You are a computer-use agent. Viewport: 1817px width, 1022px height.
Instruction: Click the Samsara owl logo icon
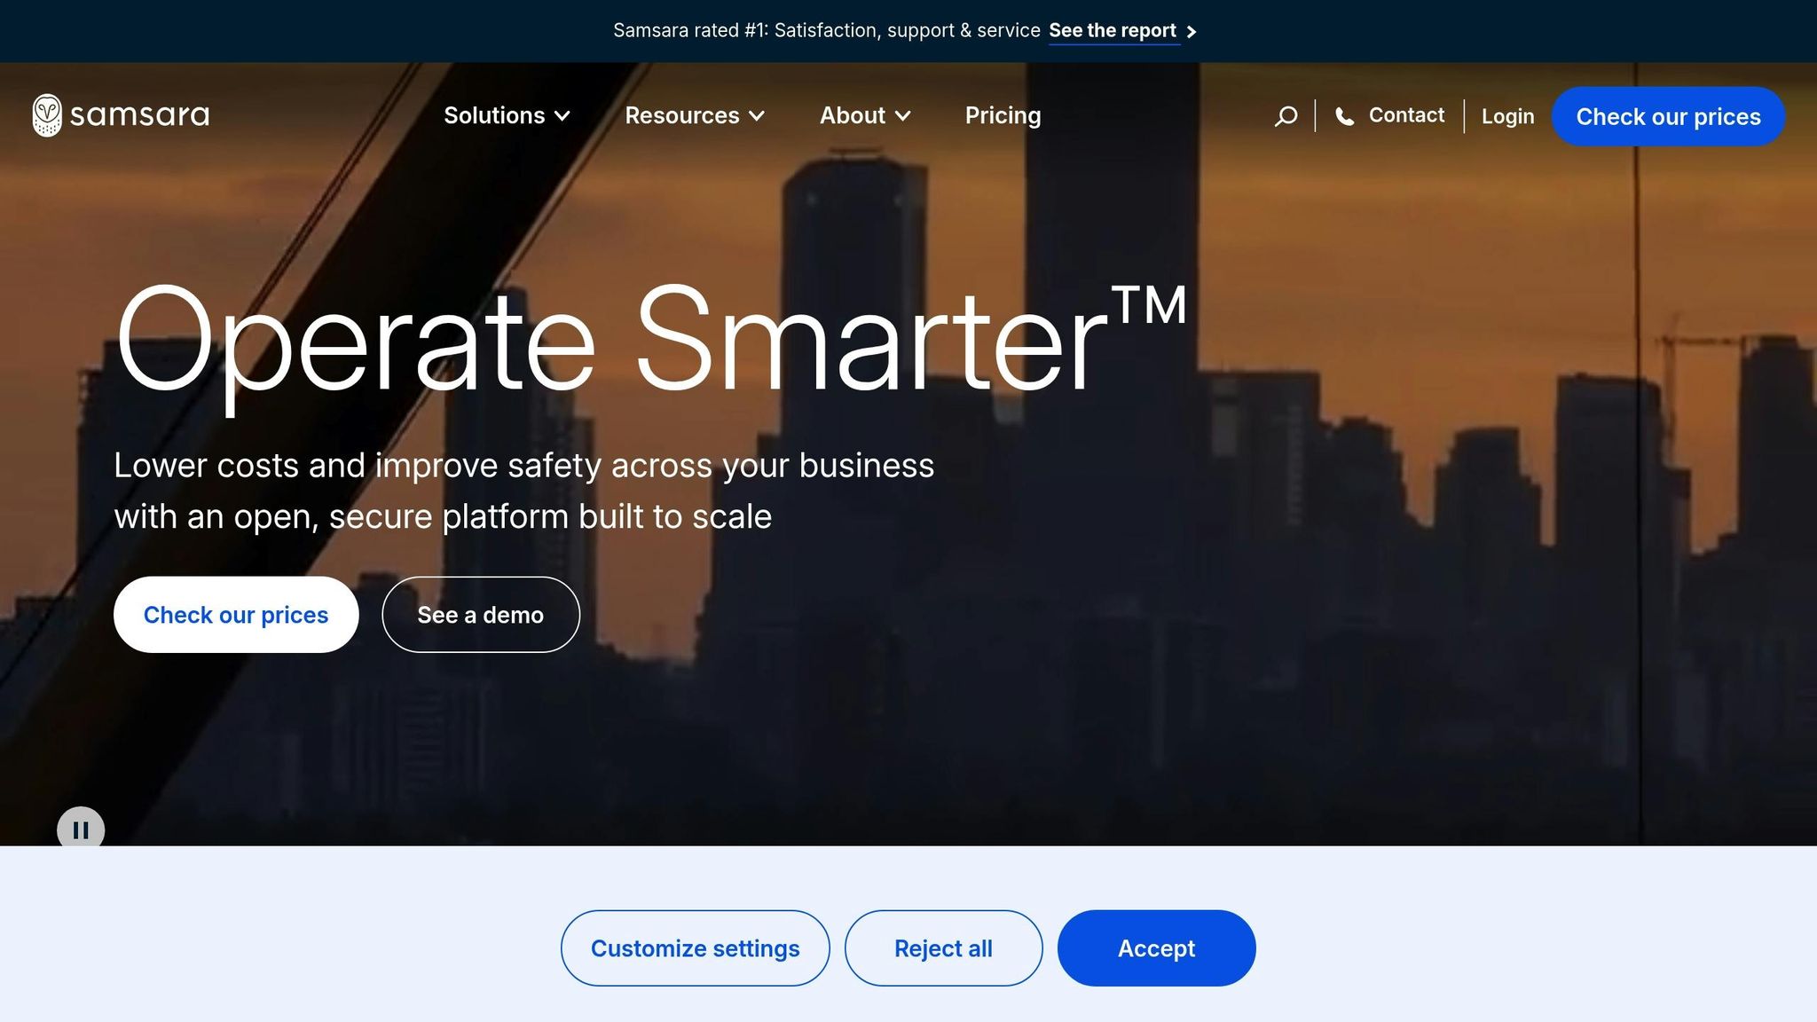[47, 115]
